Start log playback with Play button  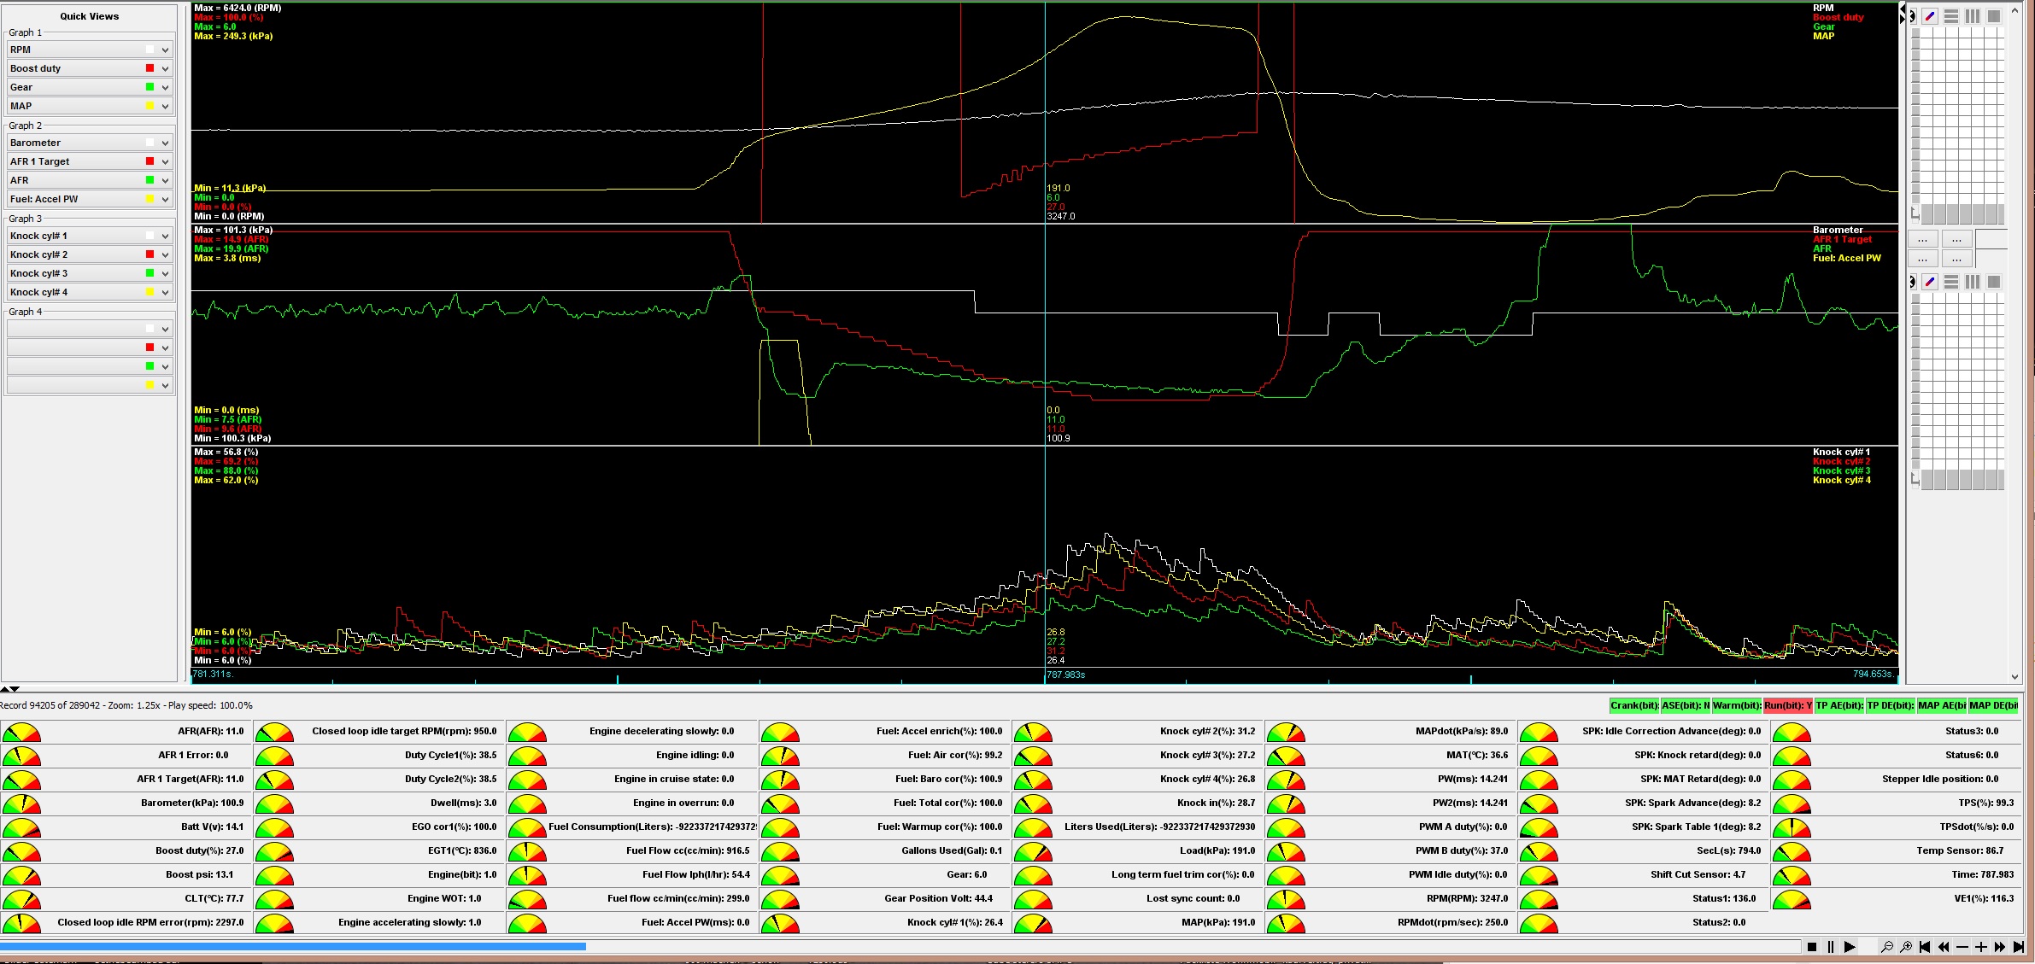[x=1850, y=947]
